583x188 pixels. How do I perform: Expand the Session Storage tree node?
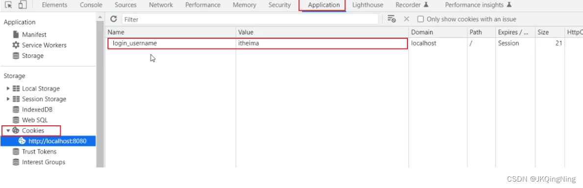[x=8, y=99]
